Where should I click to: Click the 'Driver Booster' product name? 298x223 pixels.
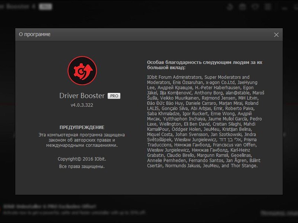point(82,96)
